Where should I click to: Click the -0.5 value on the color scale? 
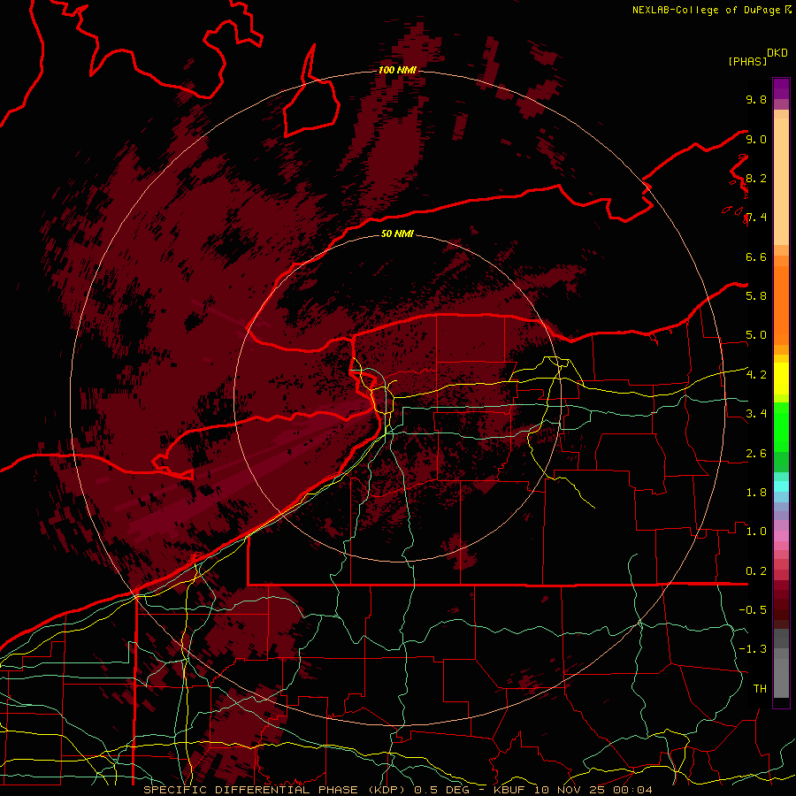click(x=753, y=610)
